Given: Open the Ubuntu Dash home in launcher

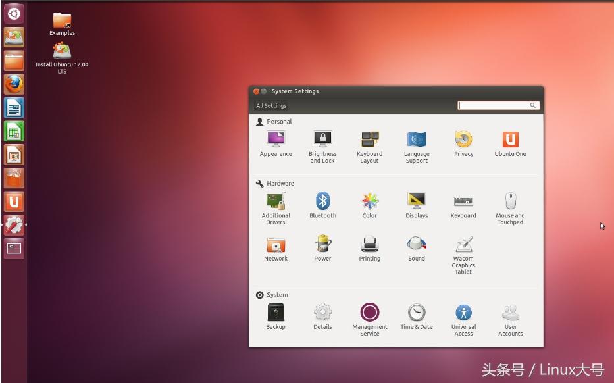Looking at the screenshot, I should 14,14.
